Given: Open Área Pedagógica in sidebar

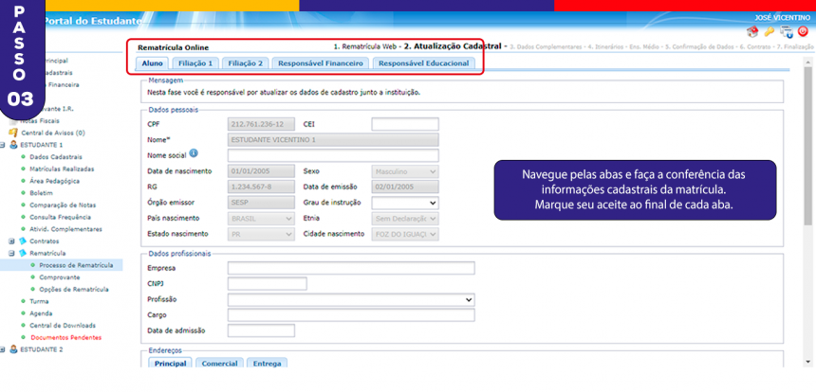Looking at the screenshot, I should click(x=55, y=181).
